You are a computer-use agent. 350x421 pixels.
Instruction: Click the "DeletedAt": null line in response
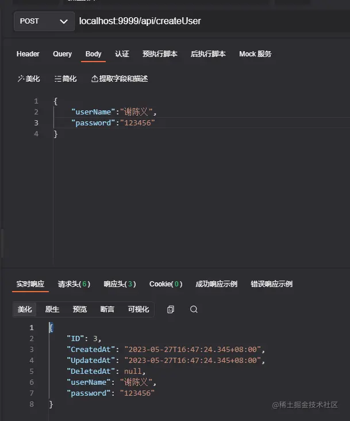[106, 372]
